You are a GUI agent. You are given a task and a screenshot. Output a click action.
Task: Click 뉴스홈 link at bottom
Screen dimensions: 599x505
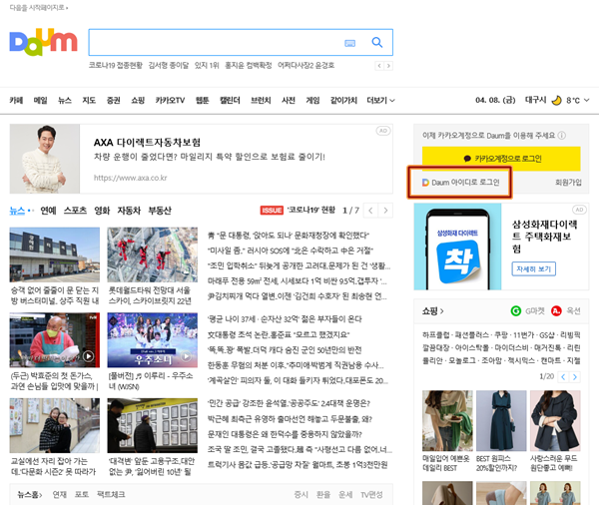point(30,495)
